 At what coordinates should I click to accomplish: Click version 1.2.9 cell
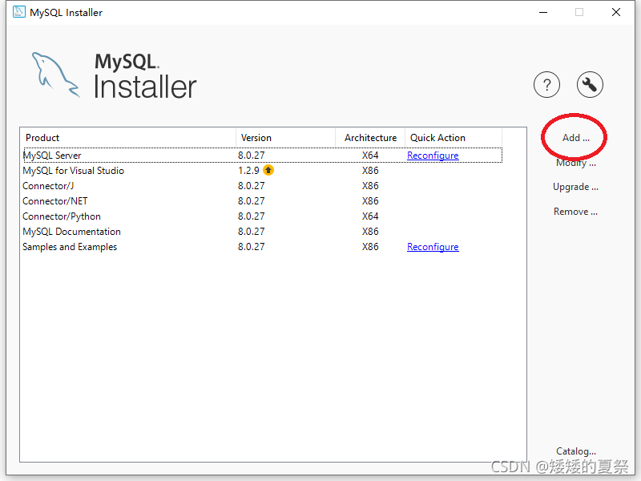point(248,171)
